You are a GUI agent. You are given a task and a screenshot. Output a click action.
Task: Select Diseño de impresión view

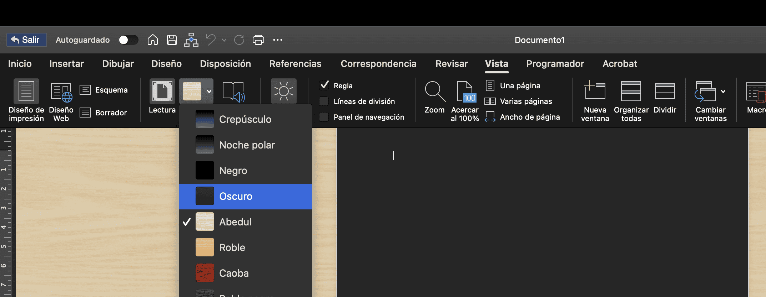[x=26, y=100]
